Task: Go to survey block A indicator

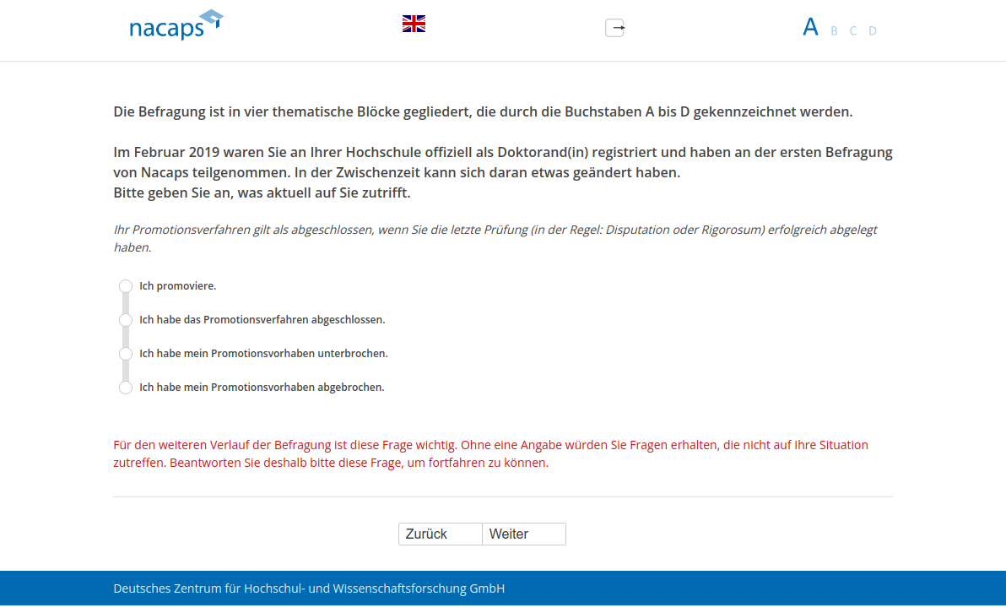Action: [810, 28]
